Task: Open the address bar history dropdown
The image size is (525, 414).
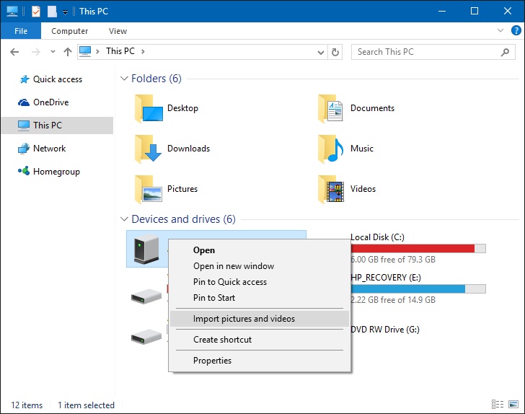Action: click(320, 53)
